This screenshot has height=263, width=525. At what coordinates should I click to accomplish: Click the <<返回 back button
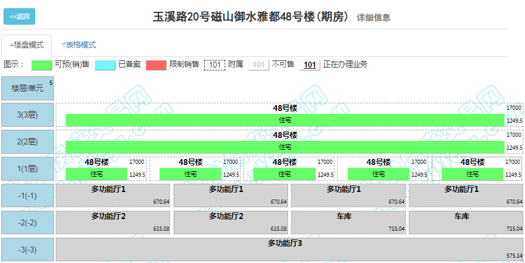tap(19, 16)
